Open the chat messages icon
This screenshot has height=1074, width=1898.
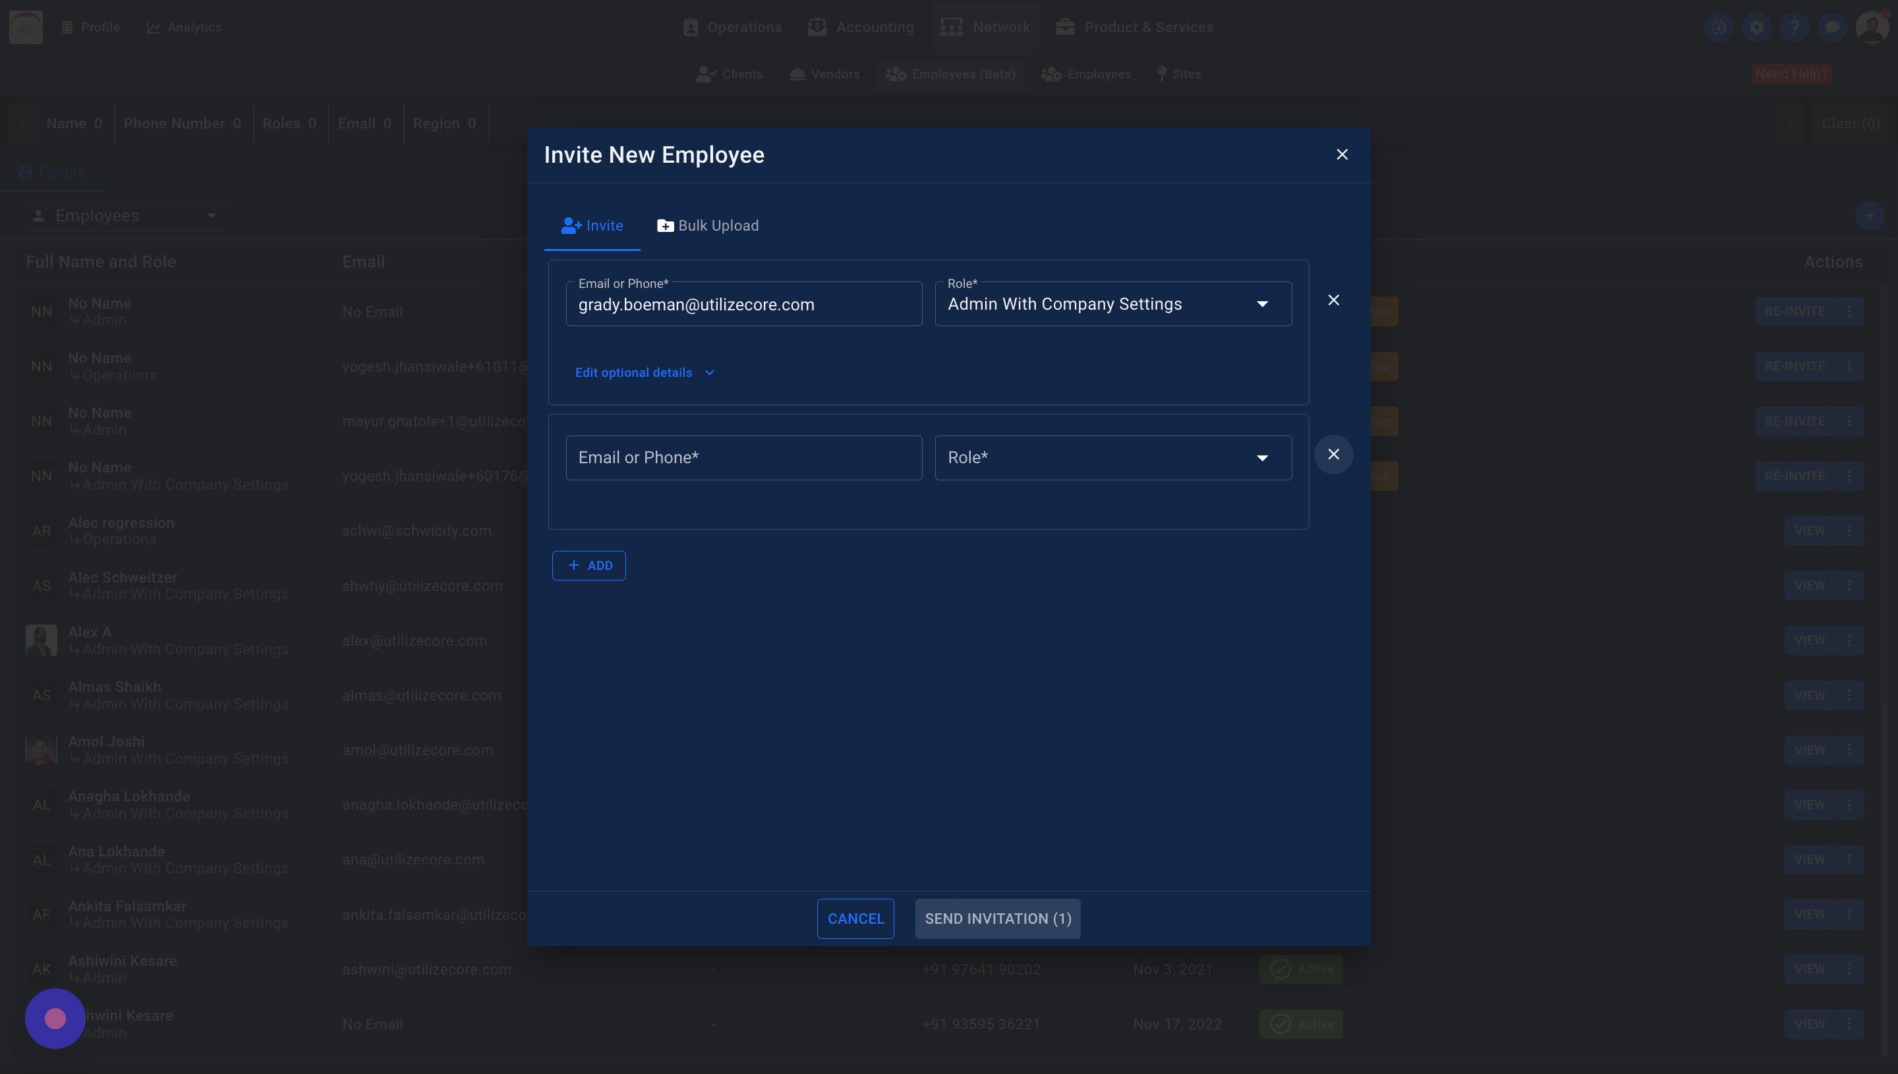click(x=1831, y=27)
